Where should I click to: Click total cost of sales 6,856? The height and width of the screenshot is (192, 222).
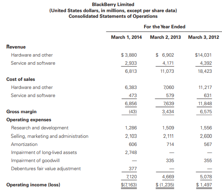point(131,103)
